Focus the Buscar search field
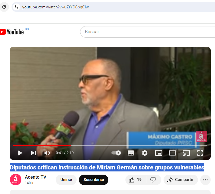Image resolution: width=215 pixels, height=194 pixels. [x=147, y=32]
